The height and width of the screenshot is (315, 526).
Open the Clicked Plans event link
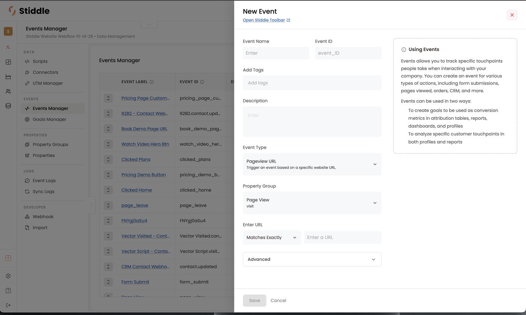coord(136,160)
